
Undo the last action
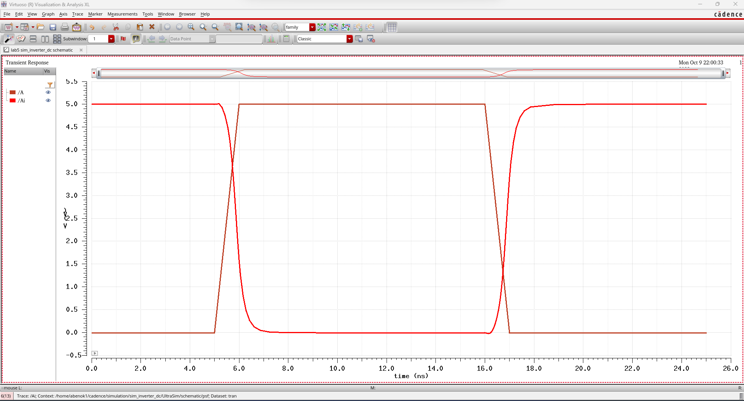[92, 27]
